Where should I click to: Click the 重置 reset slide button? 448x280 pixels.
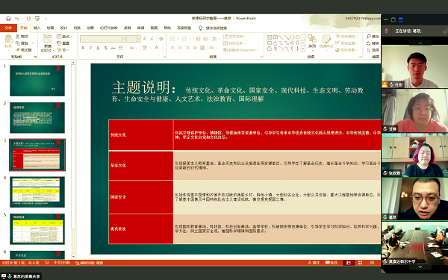pyautogui.click(x=63, y=43)
